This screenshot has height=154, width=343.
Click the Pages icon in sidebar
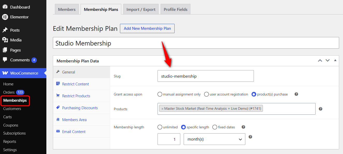[5, 50]
